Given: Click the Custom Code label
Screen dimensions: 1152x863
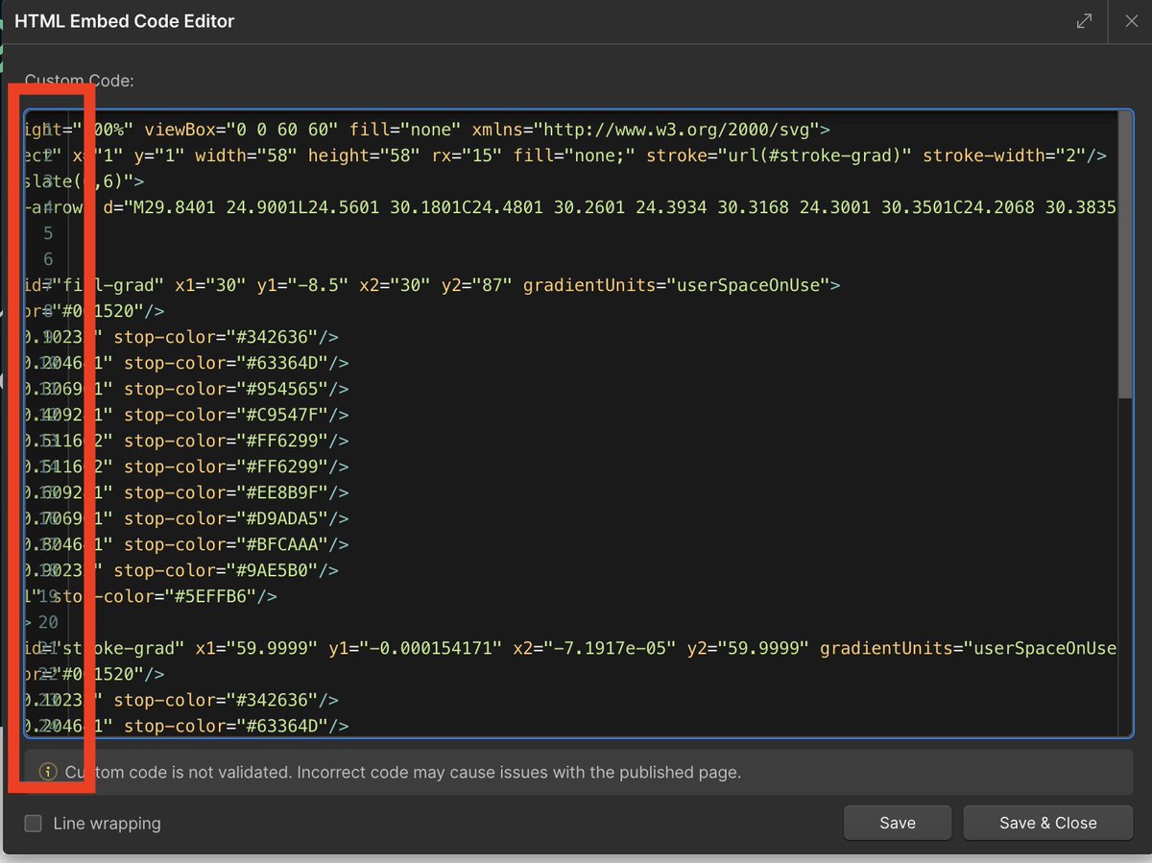Looking at the screenshot, I should click(79, 81).
